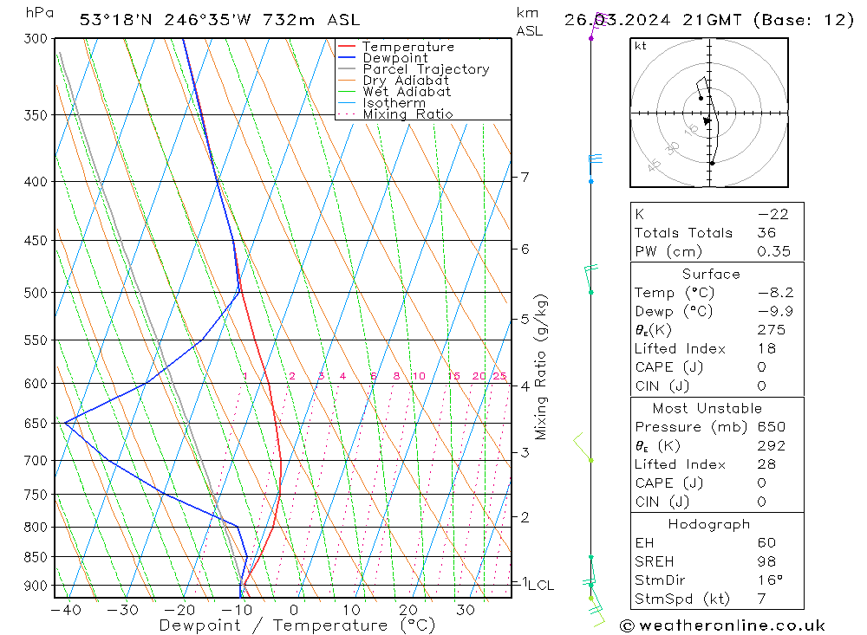Image resolution: width=867 pixels, height=635 pixels.
Task: Click the 500 pressure level label
Action: coord(36,293)
